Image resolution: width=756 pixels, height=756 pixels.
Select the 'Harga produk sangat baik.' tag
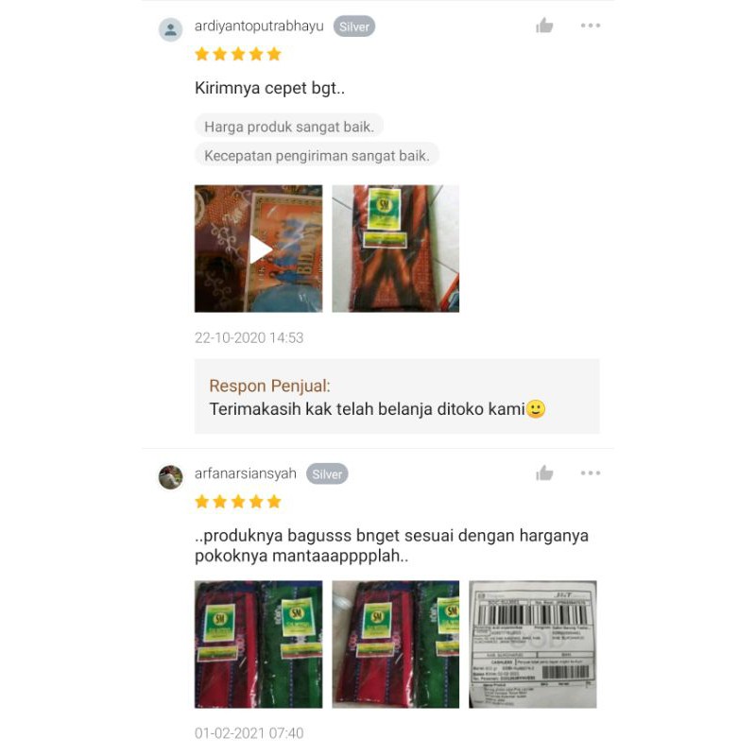click(x=289, y=127)
